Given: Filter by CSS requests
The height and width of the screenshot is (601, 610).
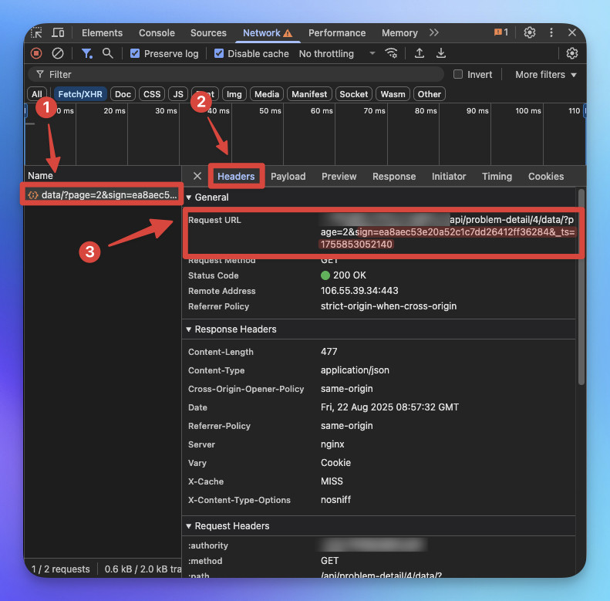Looking at the screenshot, I should coord(152,94).
